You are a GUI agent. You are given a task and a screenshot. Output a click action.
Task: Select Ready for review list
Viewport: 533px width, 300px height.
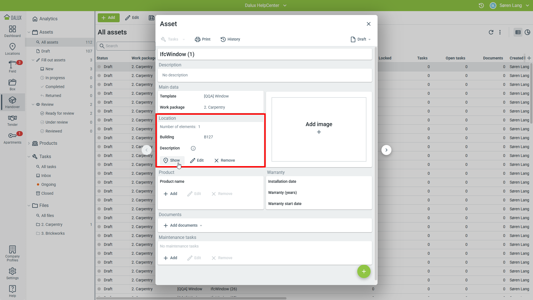59,113
